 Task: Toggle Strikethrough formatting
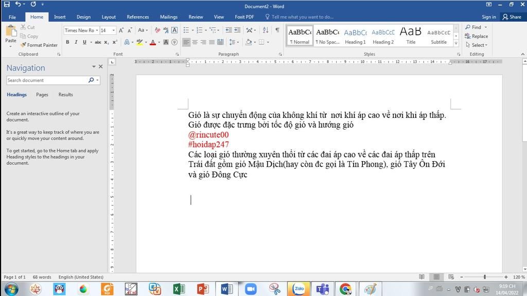tap(98, 42)
